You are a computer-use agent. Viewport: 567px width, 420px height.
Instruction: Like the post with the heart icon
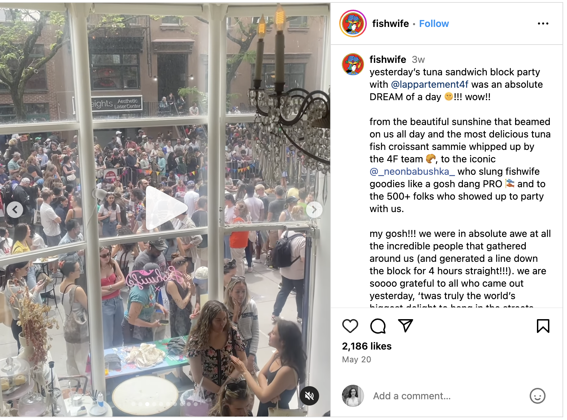(350, 326)
